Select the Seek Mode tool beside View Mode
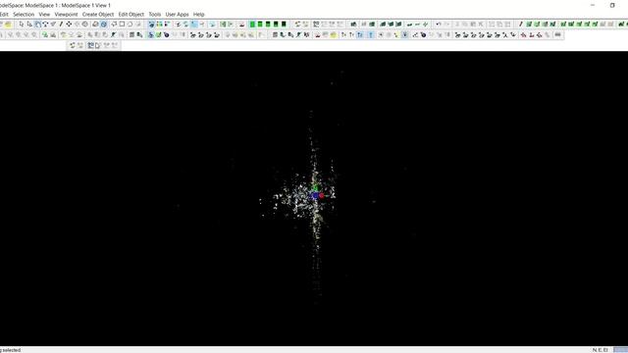628x353 pixels. pyautogui.click(x=45, y=25)
